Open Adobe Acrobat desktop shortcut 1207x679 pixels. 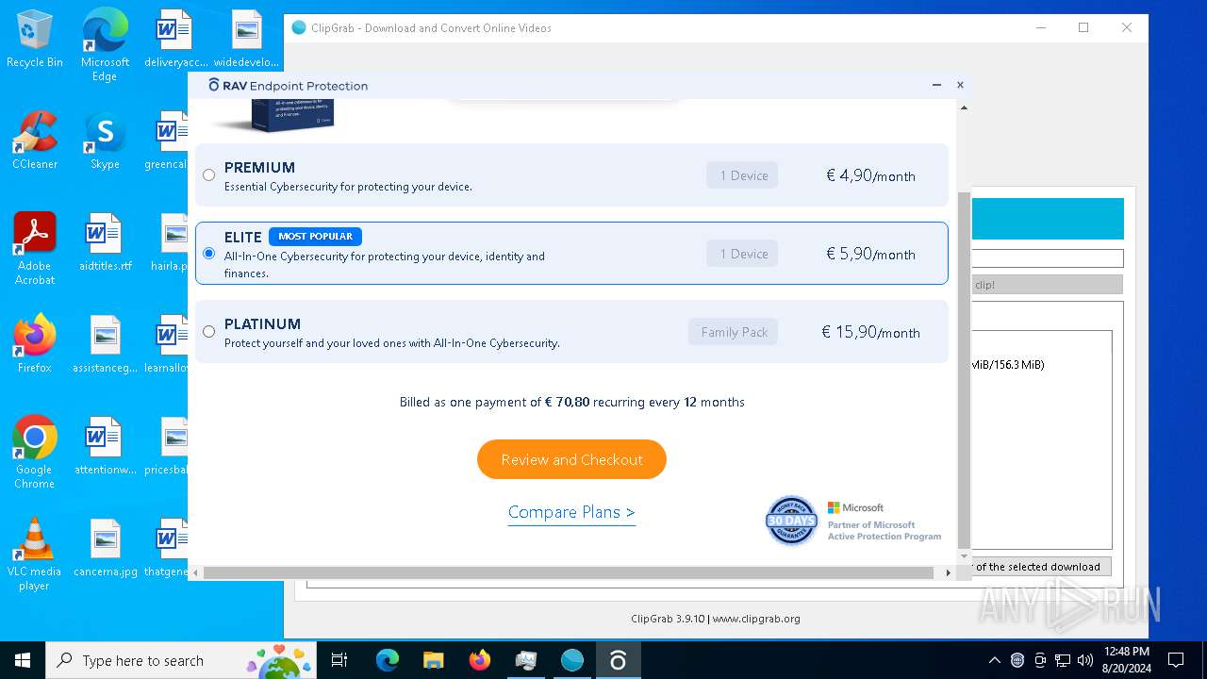tap(35, 248)
